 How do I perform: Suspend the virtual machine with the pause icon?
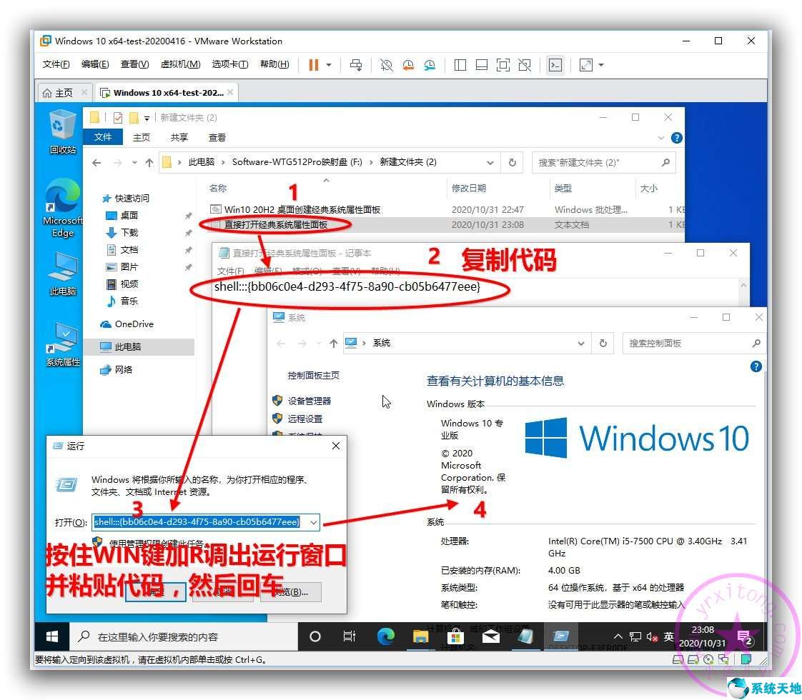tap(315, 65)
